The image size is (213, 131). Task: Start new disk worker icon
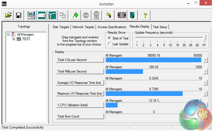coord(42,15)
